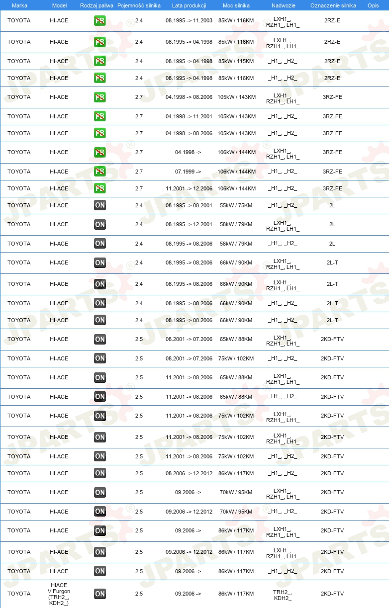Click the PB fuel icon in the 85kW / 115KM row

click(99, 61)
